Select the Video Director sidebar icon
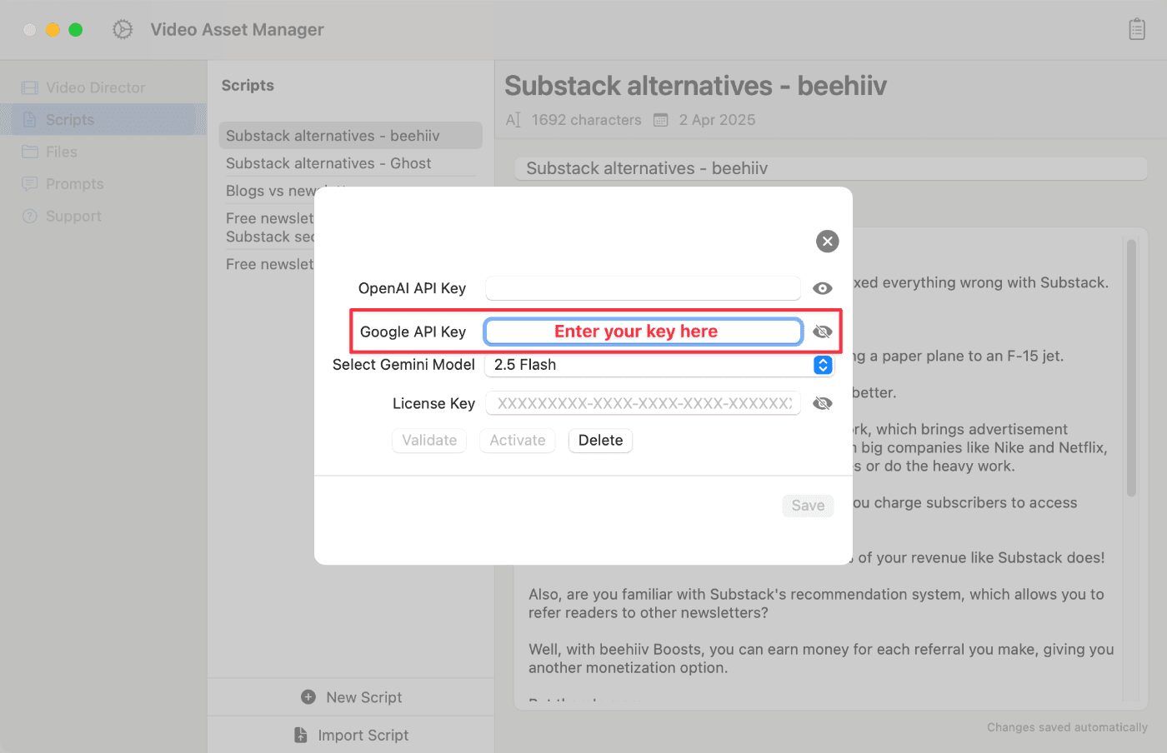The height and width of the screenshot is (753, 1167). [x=30, y=87]
